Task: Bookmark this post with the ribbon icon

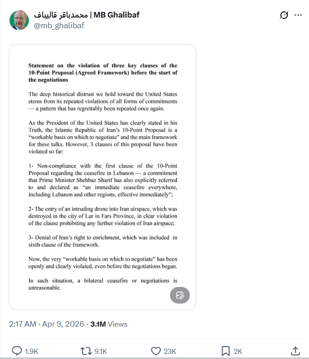Action: tap(225, 351)
